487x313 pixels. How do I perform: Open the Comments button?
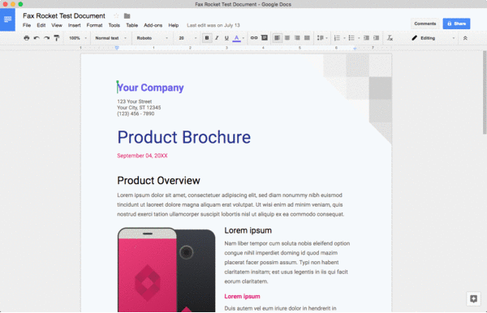click(x=425, y=24)
